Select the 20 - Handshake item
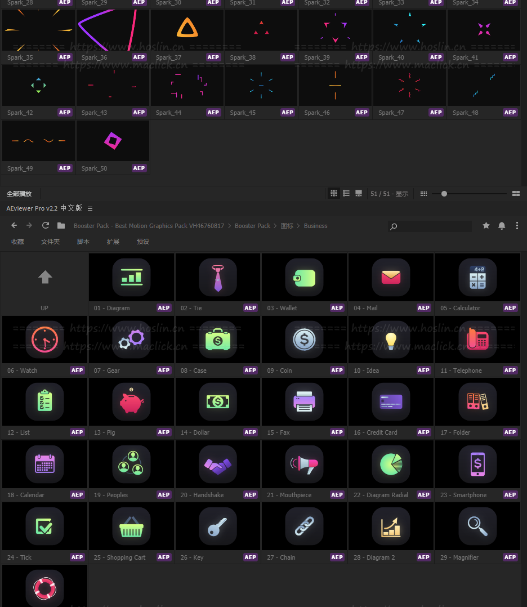Viewport: 527px width, 607px height. [x=218, y=470]
